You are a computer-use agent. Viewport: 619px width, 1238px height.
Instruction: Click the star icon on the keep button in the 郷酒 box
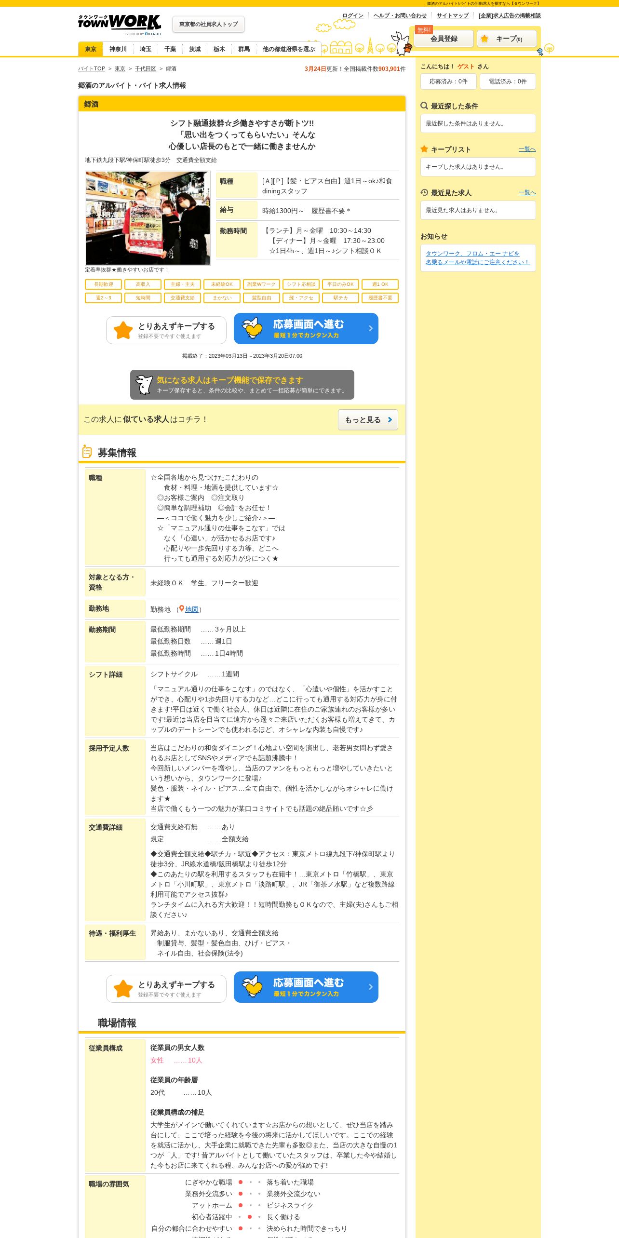[123, 330]
